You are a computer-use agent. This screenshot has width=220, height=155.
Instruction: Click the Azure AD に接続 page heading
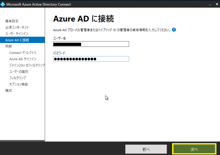83,19
